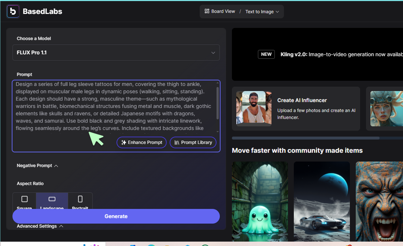Click the BasedLabs logo icon
This screenshot has width=403, height=246.
[13, 11]
